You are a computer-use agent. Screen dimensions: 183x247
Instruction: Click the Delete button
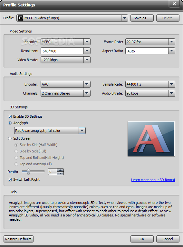coord(168,18)
